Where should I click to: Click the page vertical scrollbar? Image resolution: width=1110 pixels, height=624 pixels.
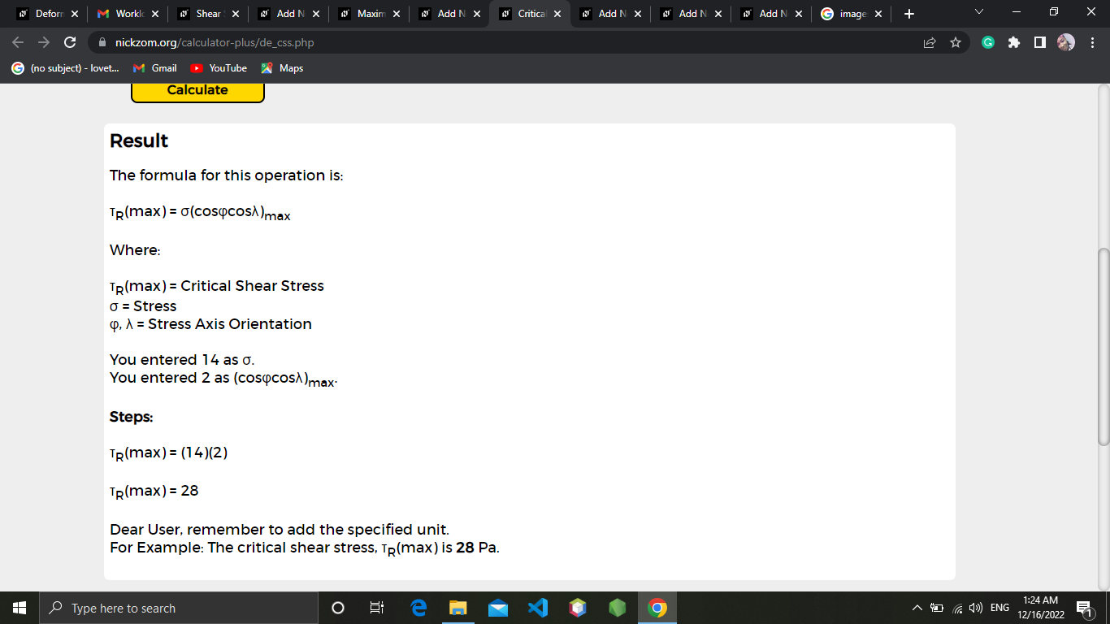tap(1103, 346)
